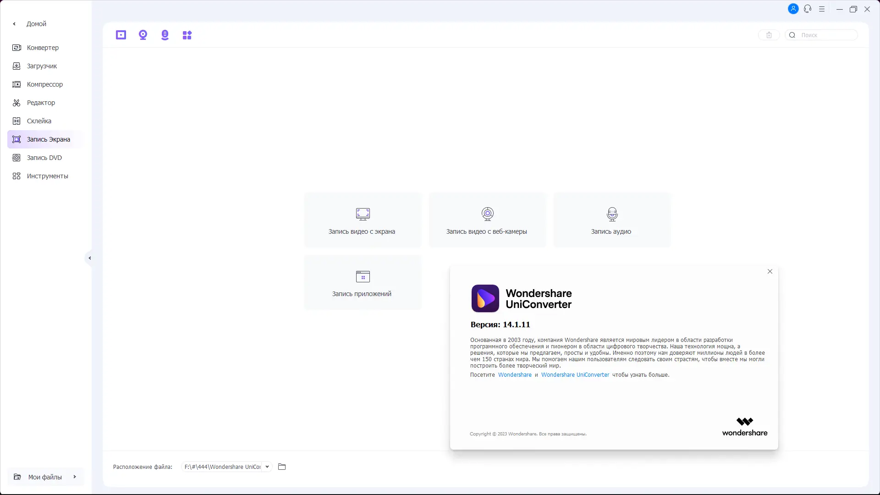Click the support headset icon
Image resolution: width=880 pixels, height=495 pixels.
click(808, 9)
